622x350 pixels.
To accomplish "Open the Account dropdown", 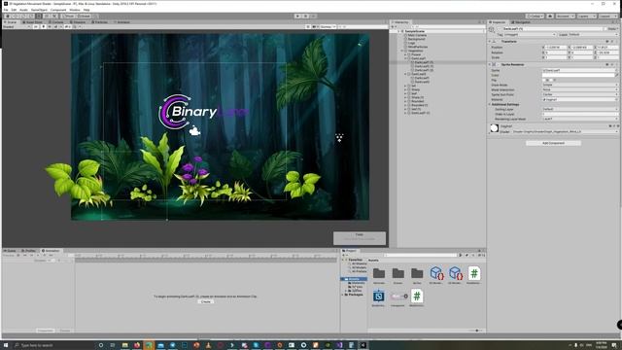I will pos(565,16).
